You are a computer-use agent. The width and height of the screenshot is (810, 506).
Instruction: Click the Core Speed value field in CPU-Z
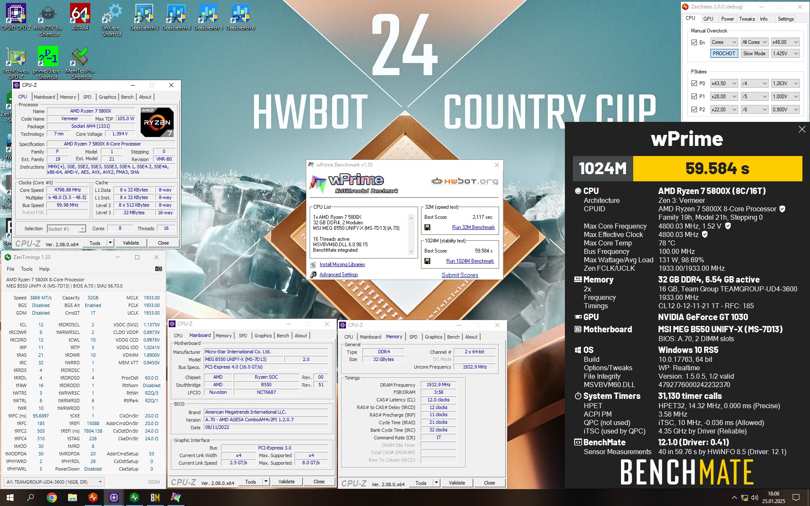tap(68, 190)
